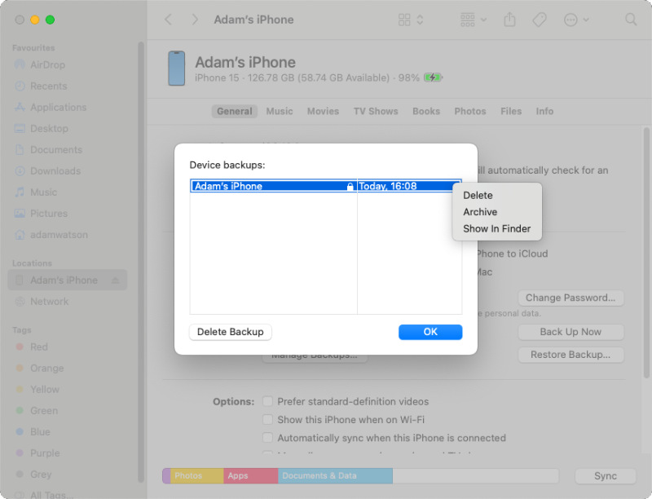Switch to the Photos tab
The height and width of the screenshot is (499, 652).
pyautogui.click(x=470, y=111)
